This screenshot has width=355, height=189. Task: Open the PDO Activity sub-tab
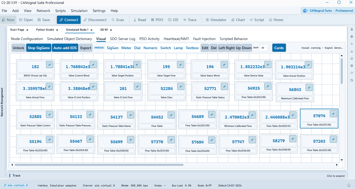[149, 39]
